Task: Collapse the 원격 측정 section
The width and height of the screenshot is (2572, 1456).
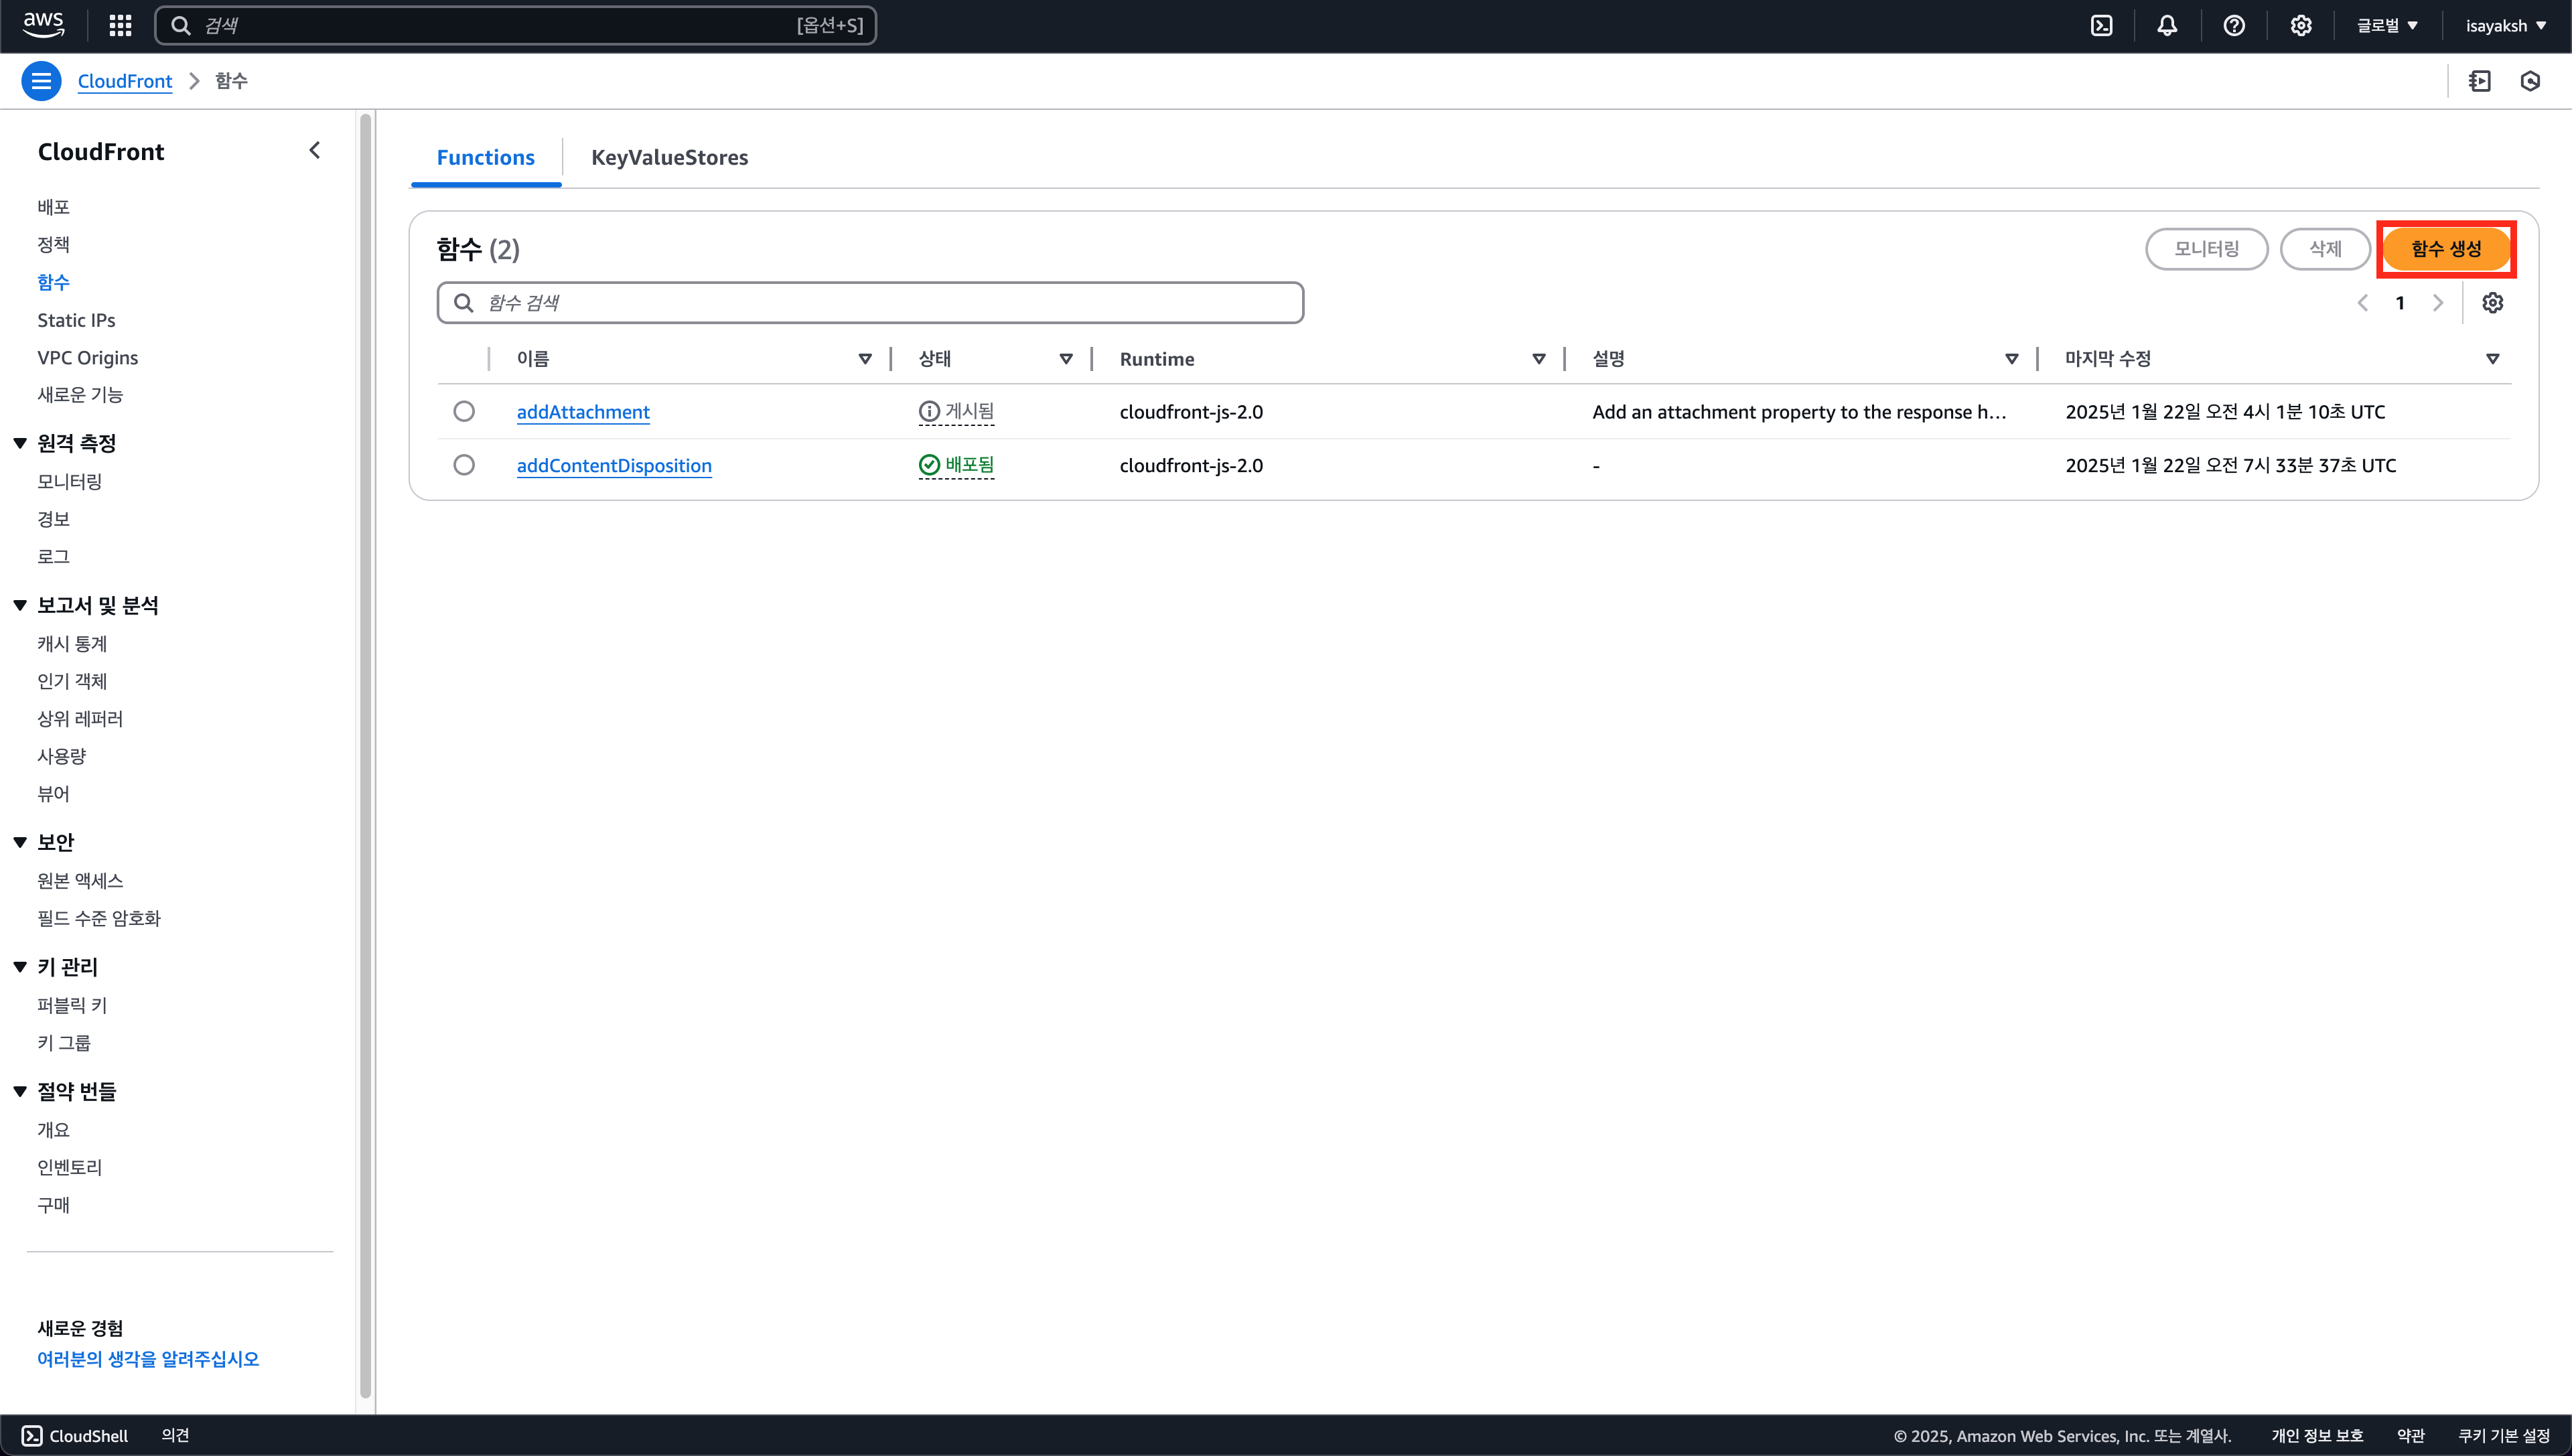Action: coord(20,444)
